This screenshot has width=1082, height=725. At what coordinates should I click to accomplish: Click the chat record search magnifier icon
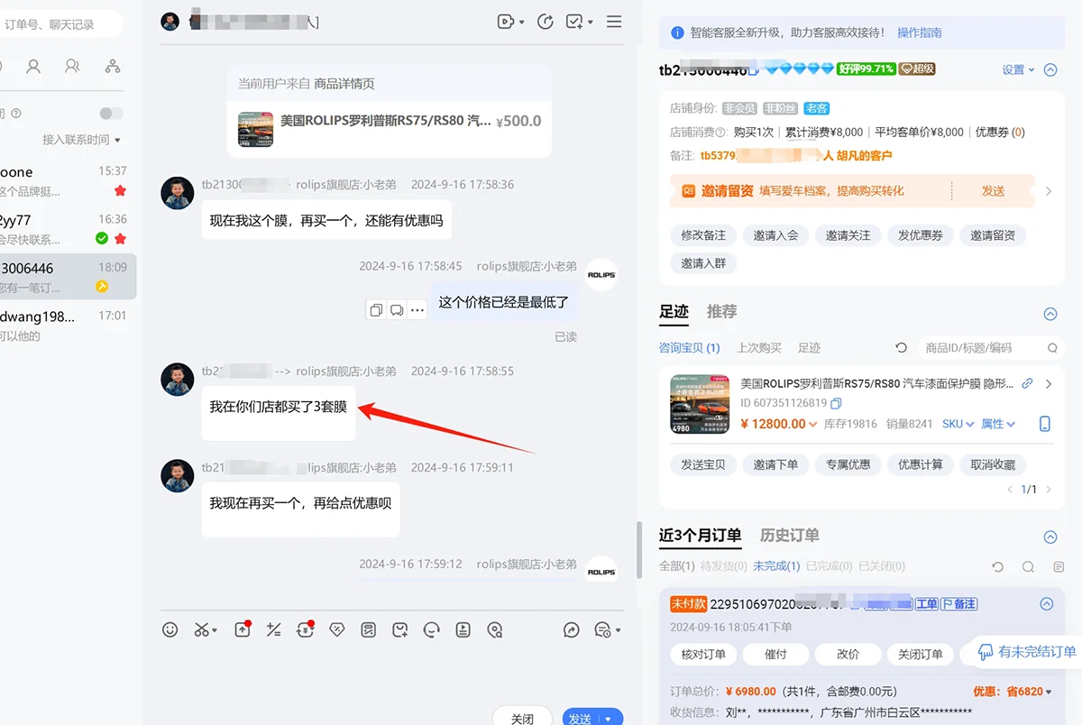494,629
